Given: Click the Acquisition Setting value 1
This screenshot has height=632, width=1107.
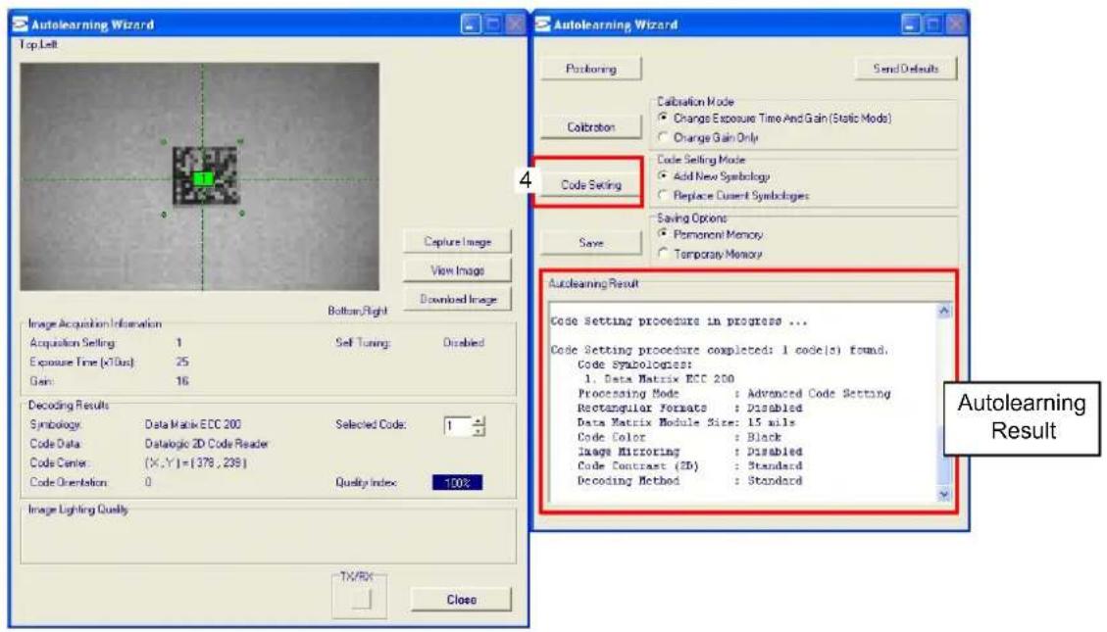Looking at the screenshot, I should click(x=178, y=343).
